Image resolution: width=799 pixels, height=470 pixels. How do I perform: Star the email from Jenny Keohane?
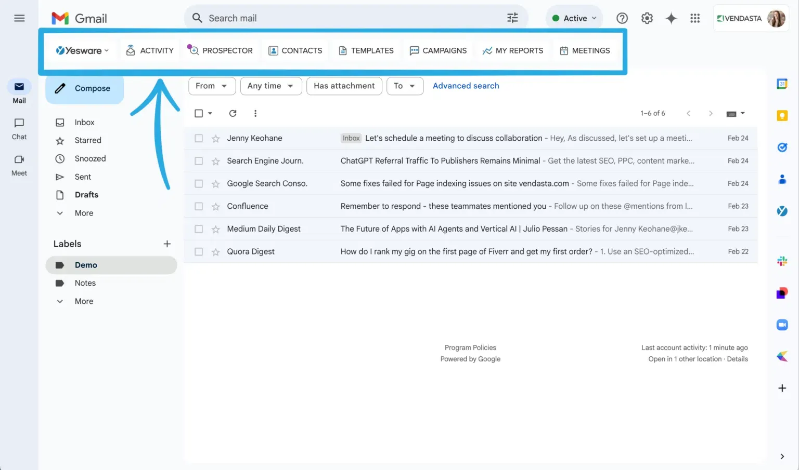(x=215, y=138)
